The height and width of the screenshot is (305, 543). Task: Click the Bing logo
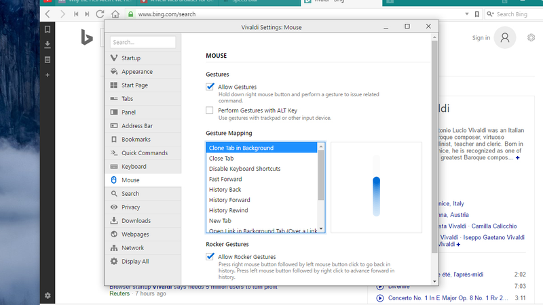pyautogui.click(x=87, y=37)
